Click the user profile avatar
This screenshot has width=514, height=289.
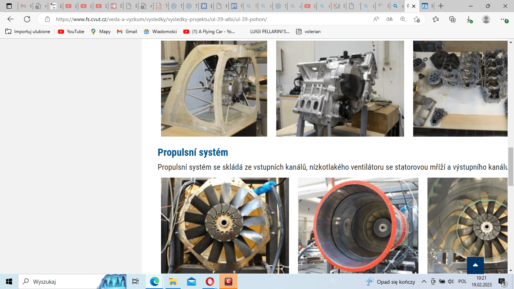click(x=486, y=19)
